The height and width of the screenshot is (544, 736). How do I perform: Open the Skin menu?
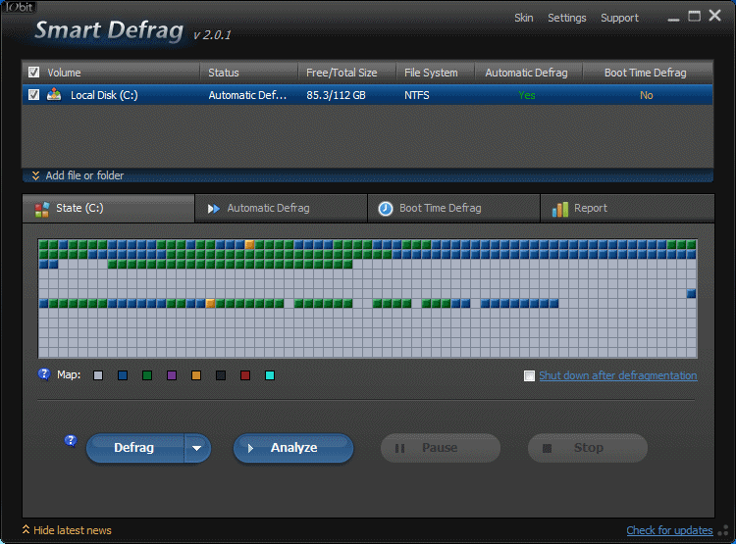(523, 18)
